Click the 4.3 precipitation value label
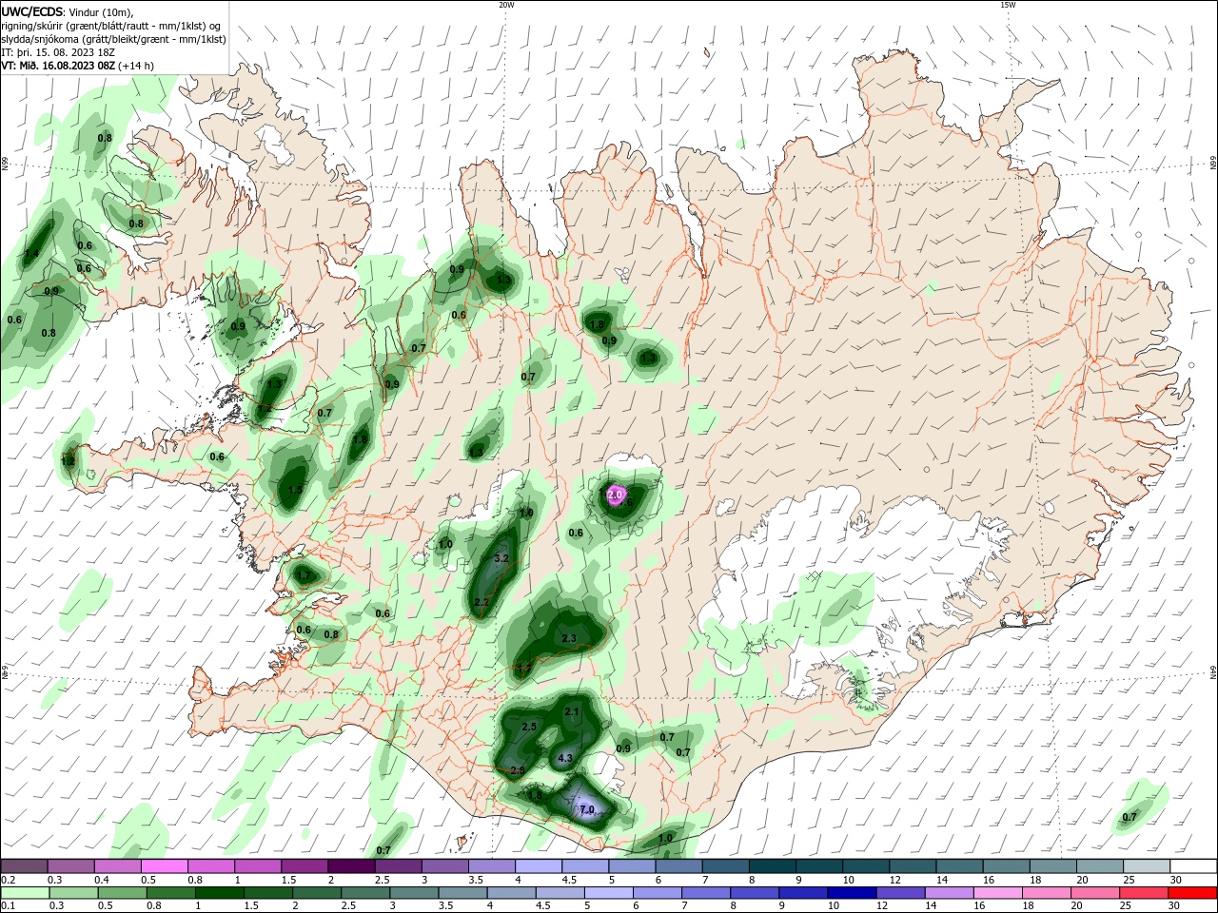Image resolution: width=1218 pixels, height=913 pixels. click(x=565, y=758)
